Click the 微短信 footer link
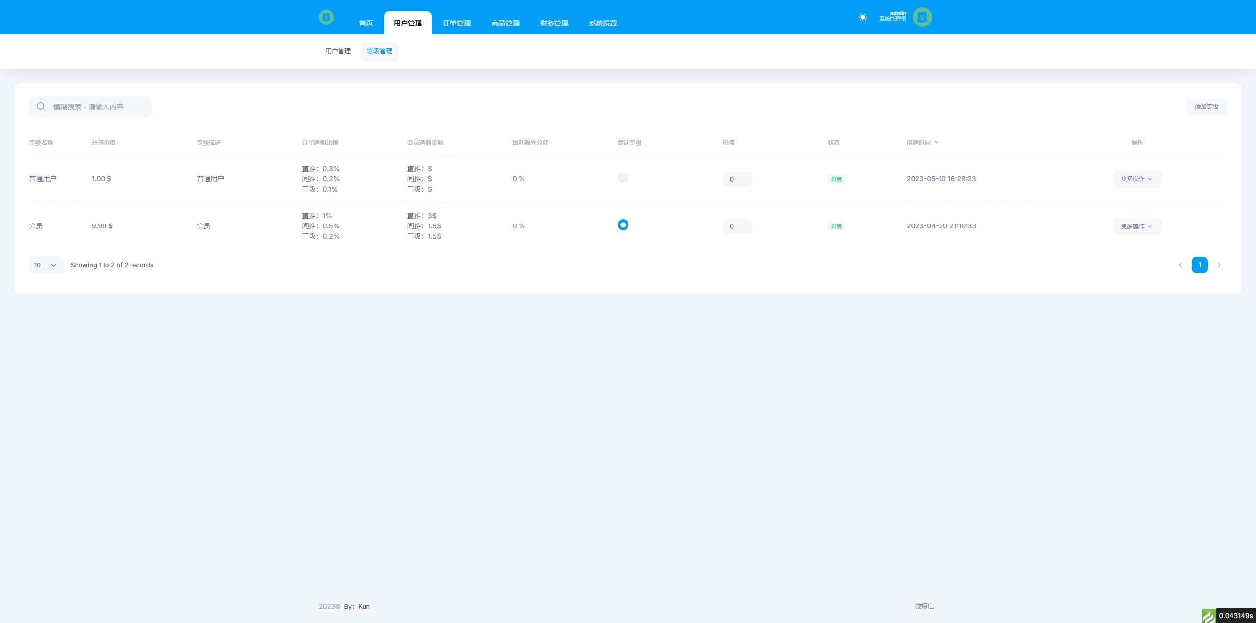Image resolution: width=1256 pixels, height=623 pixels. [924, 606]
